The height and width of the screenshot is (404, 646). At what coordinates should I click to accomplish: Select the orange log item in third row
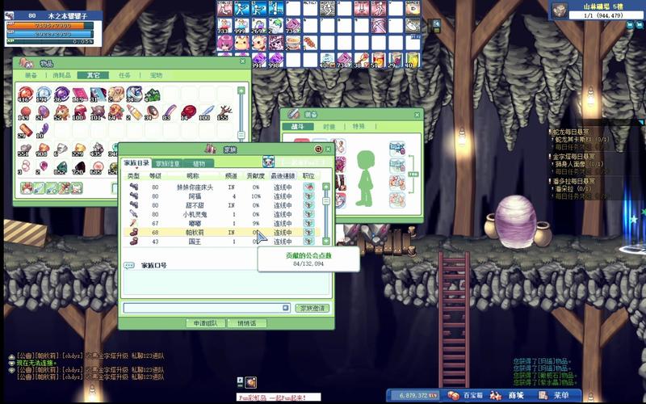pyautogui.click(x=26, y=130)
